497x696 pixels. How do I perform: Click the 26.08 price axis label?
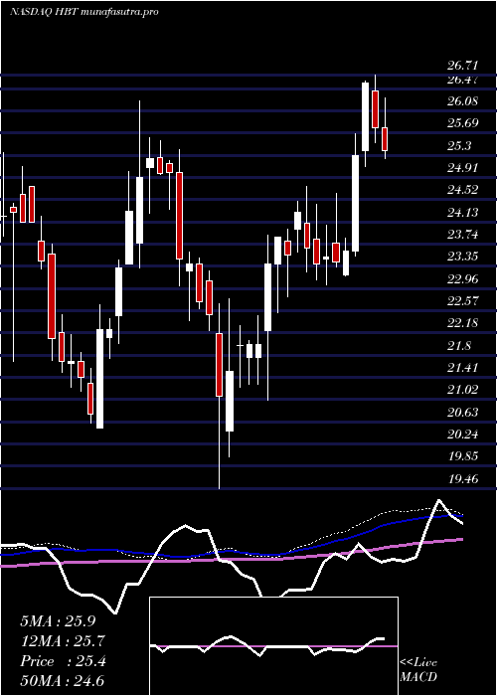(x=462, y=101)
